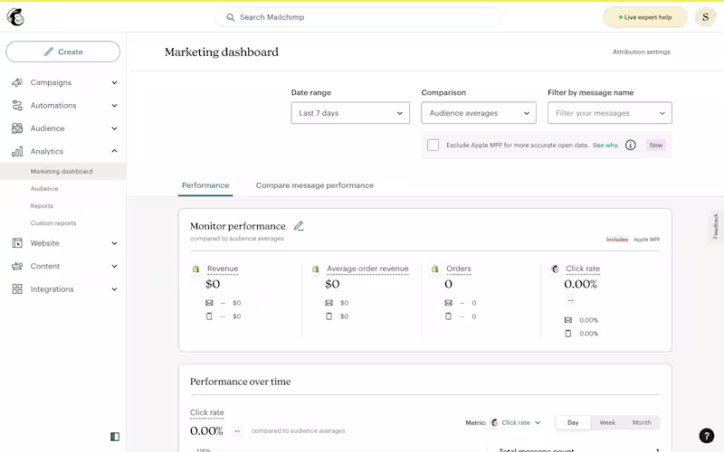Switch to the Performance tab
This screenshot has height=452, width=724.
205,185
